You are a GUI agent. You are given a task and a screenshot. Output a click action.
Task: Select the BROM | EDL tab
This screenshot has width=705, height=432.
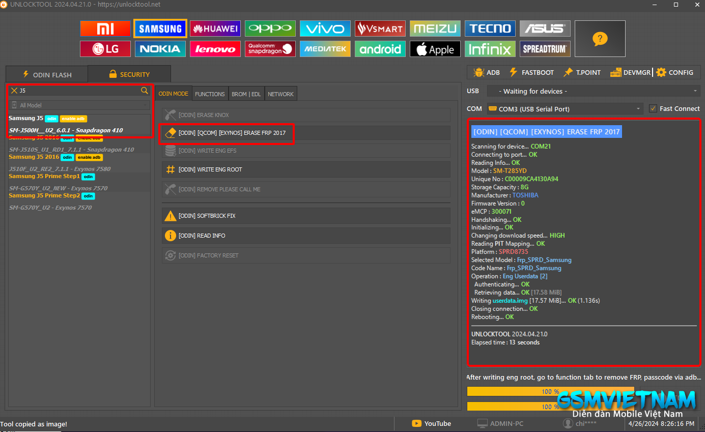(246, 94)
